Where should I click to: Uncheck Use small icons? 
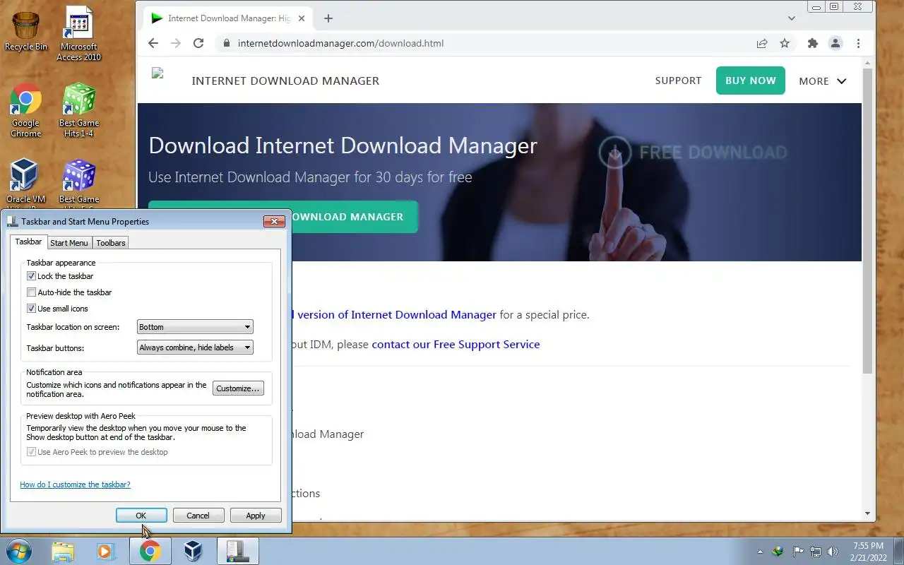coord(31,309)
